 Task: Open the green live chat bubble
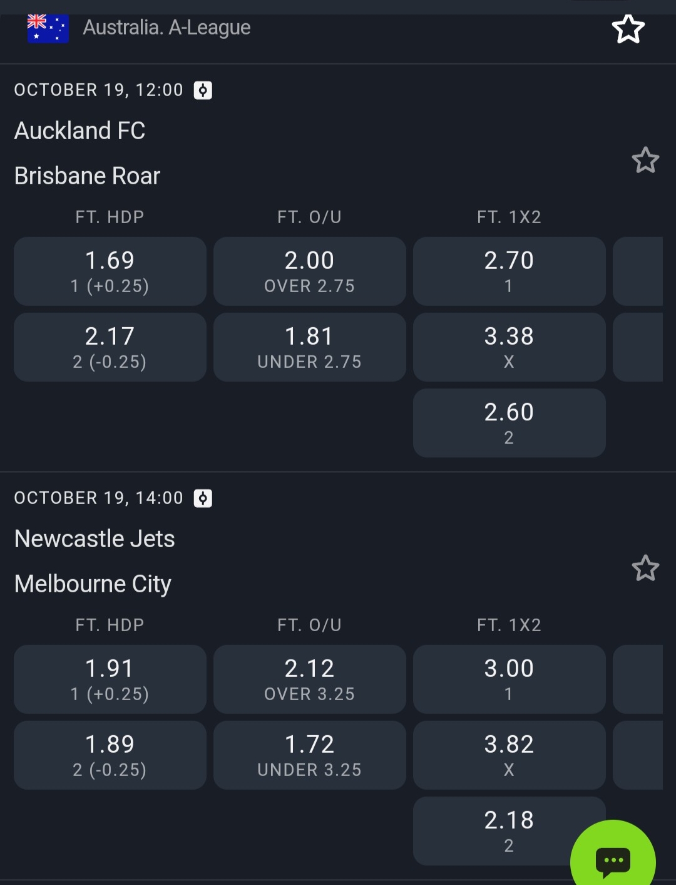[x=613, y=860]
